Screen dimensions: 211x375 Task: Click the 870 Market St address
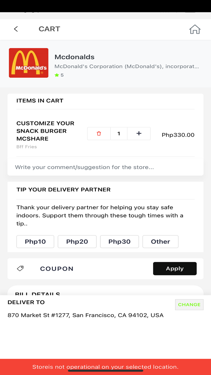tap(86, 315)
